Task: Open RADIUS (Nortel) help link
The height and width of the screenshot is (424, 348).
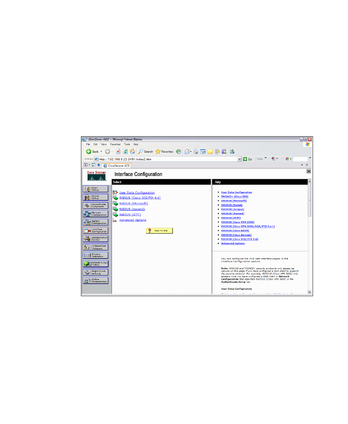Action: tap(232, 205)
